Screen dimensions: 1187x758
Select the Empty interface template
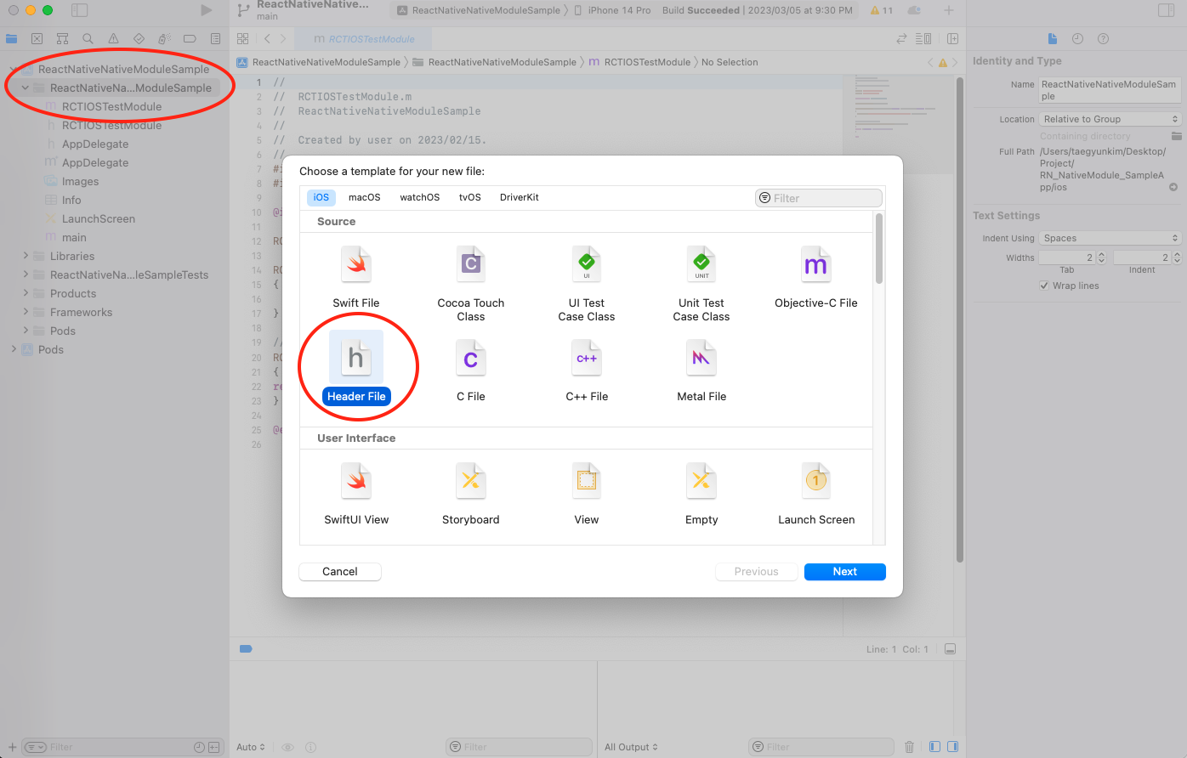[701, 493]
